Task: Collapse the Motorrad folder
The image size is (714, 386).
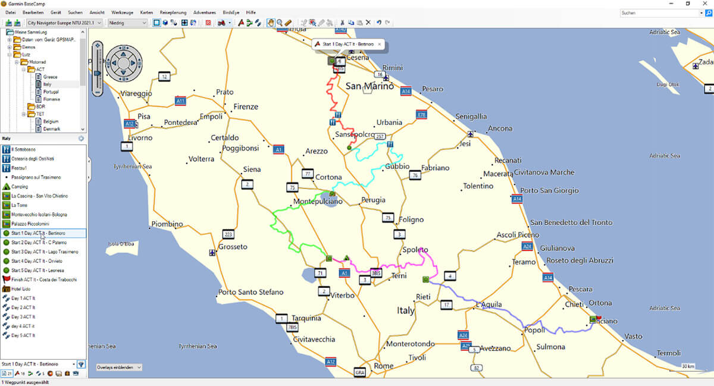Action: (17, 62)
